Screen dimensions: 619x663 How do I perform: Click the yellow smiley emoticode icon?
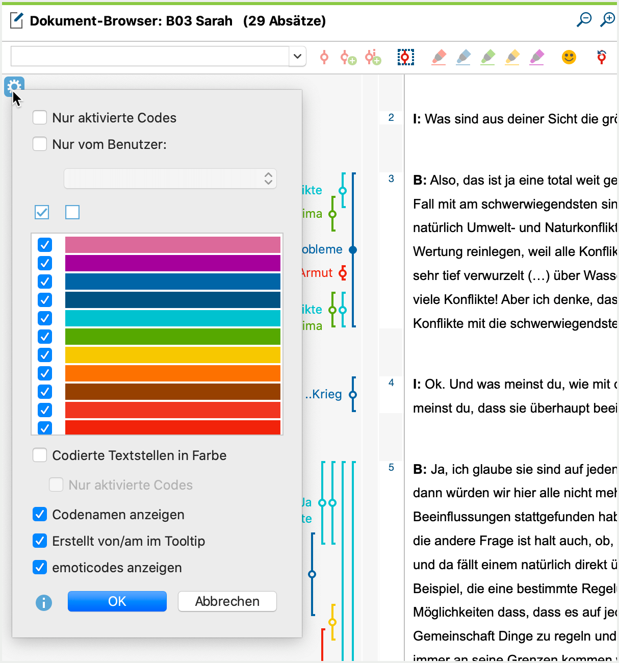click(569, 57)
